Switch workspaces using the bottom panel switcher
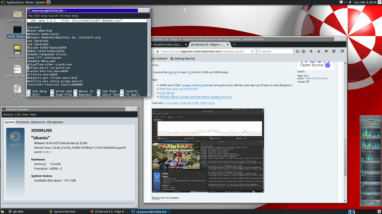This screenshot has height=214, width=382. (x=351, y=211)
